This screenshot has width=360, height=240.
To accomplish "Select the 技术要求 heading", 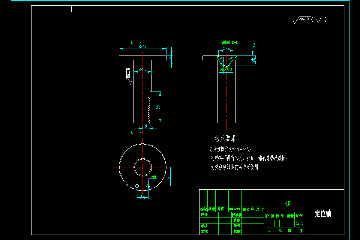I will [226, 139].
